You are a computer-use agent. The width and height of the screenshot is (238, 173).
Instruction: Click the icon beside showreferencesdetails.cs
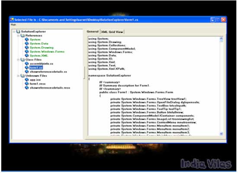(27, 72)
